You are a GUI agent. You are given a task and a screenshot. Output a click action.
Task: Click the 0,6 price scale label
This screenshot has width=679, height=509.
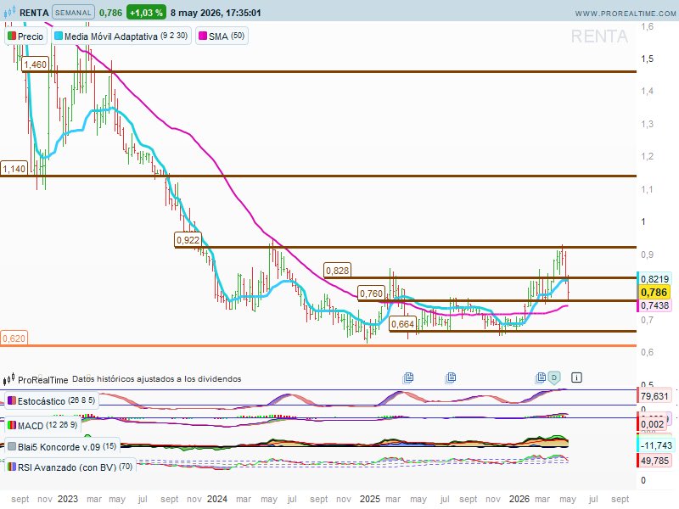tap(648, 352)
